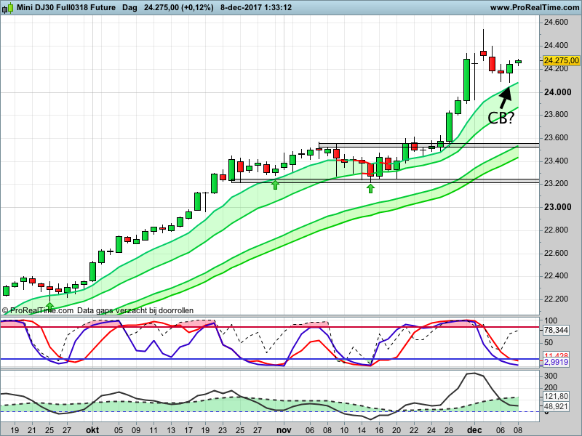
Task: Click the red candle at the December high
Action: tap(483, 53)
